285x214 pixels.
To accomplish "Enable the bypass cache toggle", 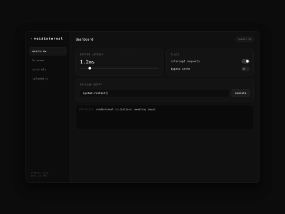I will click(245, 69).
